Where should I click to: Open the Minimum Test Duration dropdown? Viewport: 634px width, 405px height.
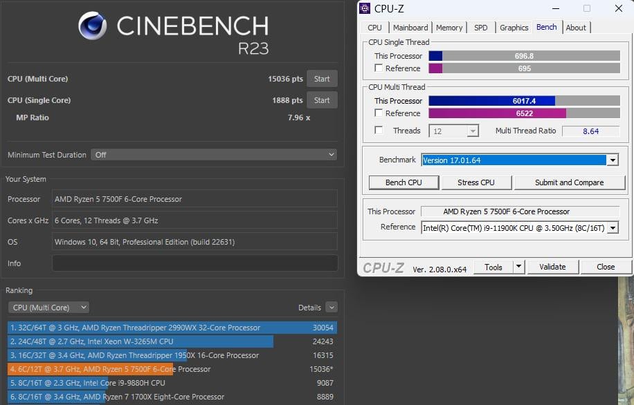point(214,155)
